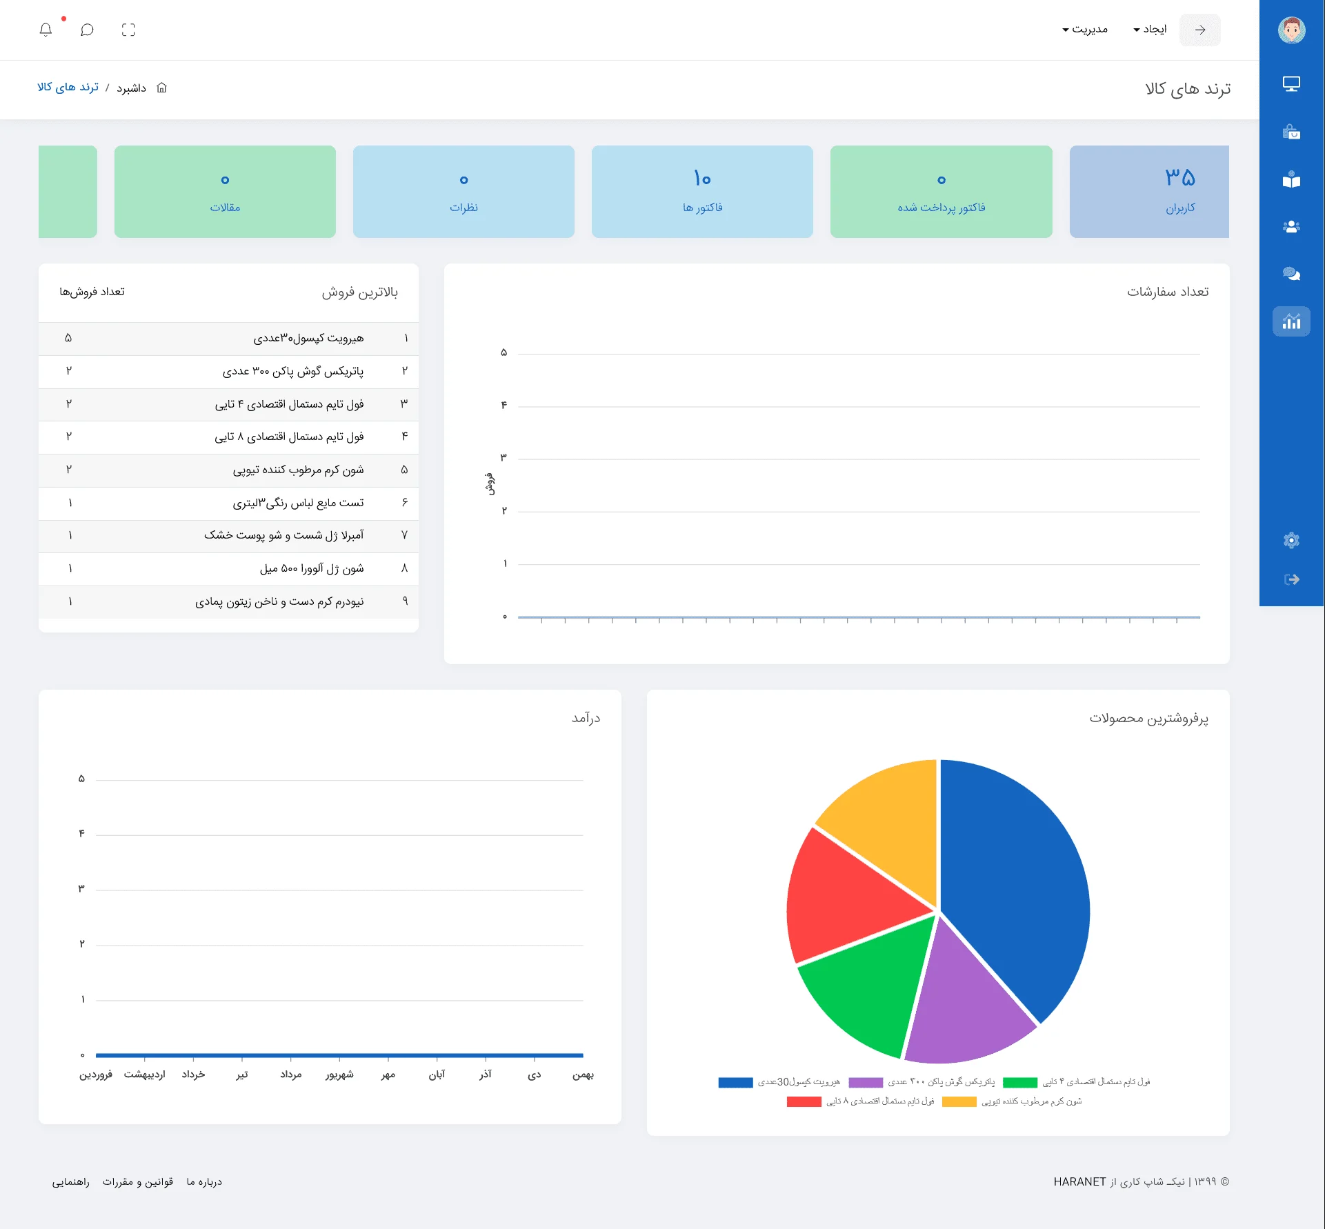Click the logout sidebar icon
Screen dimensions: 1325x1229
(x=1291, y=579)
